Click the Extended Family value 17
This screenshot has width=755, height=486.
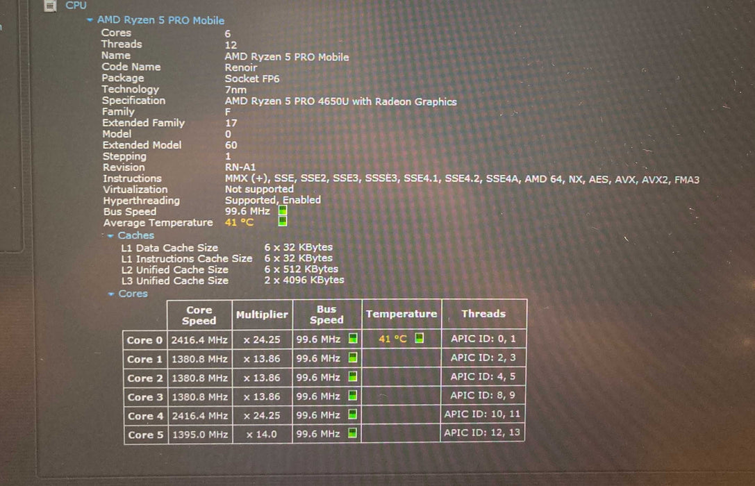pos(231,123)
